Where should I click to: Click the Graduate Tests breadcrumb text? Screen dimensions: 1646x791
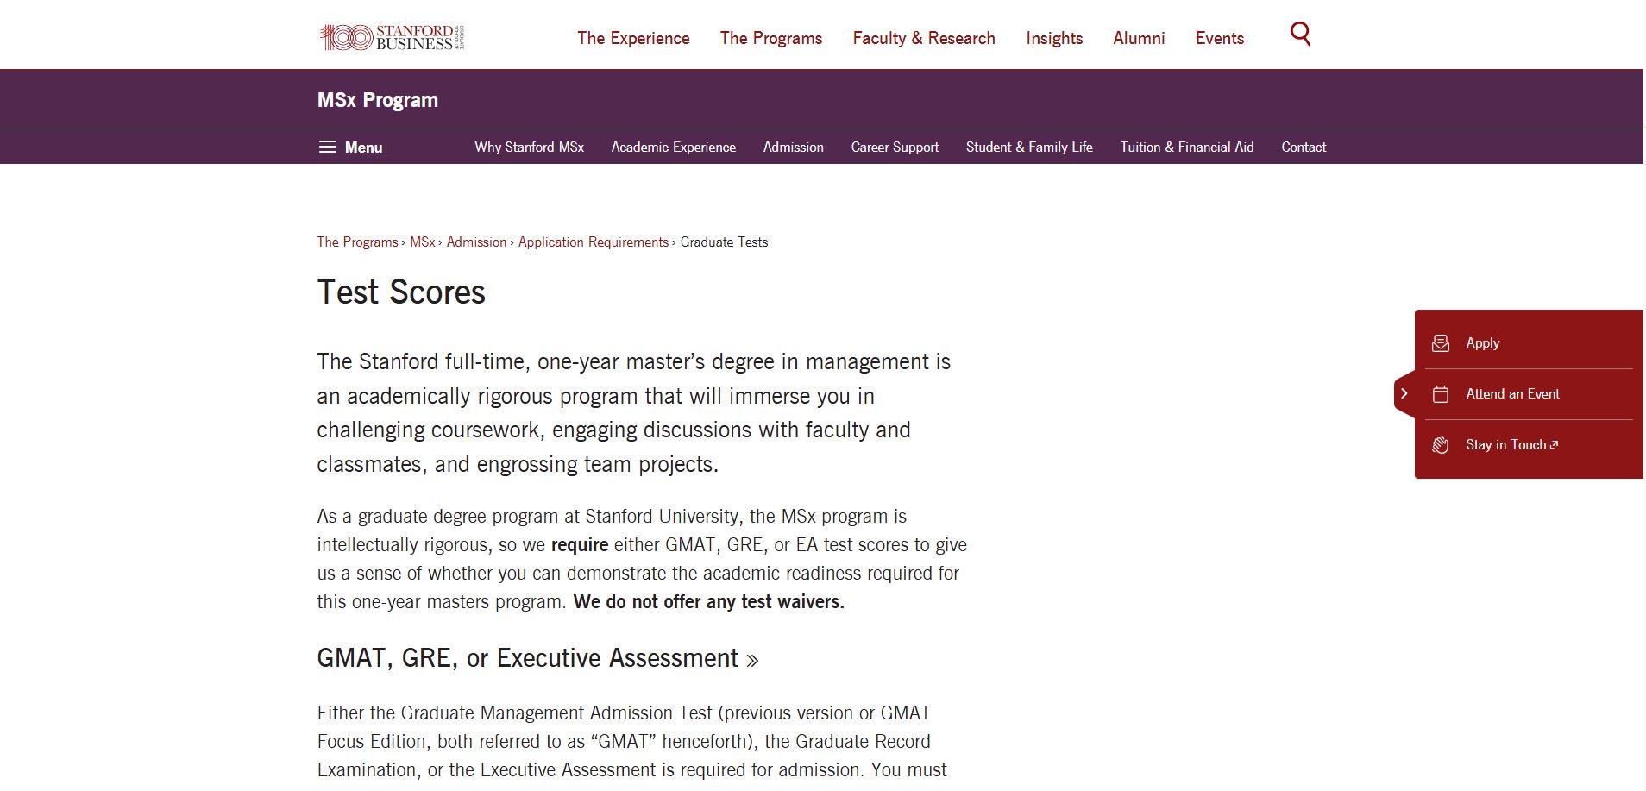[724, 242]
